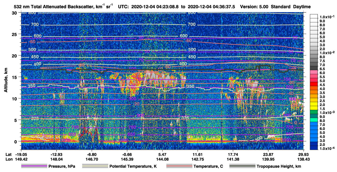Click the salmon Temperature, C legend line
Viewport: 337px width, 172px height.
click(179, 166)
